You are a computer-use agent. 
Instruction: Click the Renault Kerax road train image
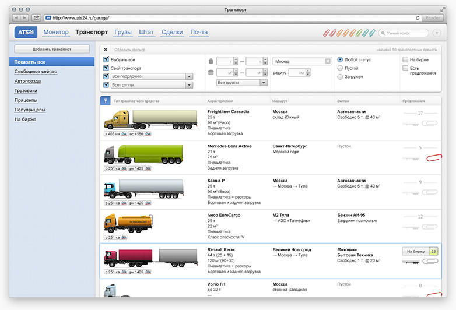(150, 258)
